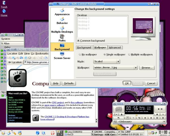Viewport: 170px width, 136px height.
Task: Choose the Multiple wallpapers radio button
Action: [x=129, y=54]
